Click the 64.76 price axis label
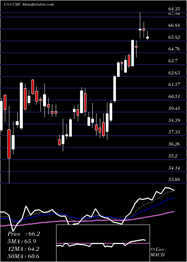Screen dimensions: 187x262 174,49
